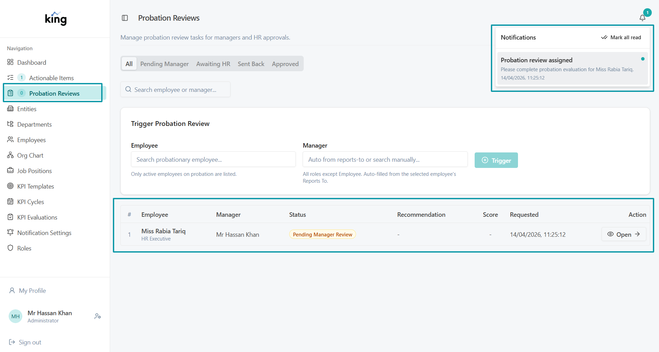Click the KPI Cycles calendar icon

[10, 202]
